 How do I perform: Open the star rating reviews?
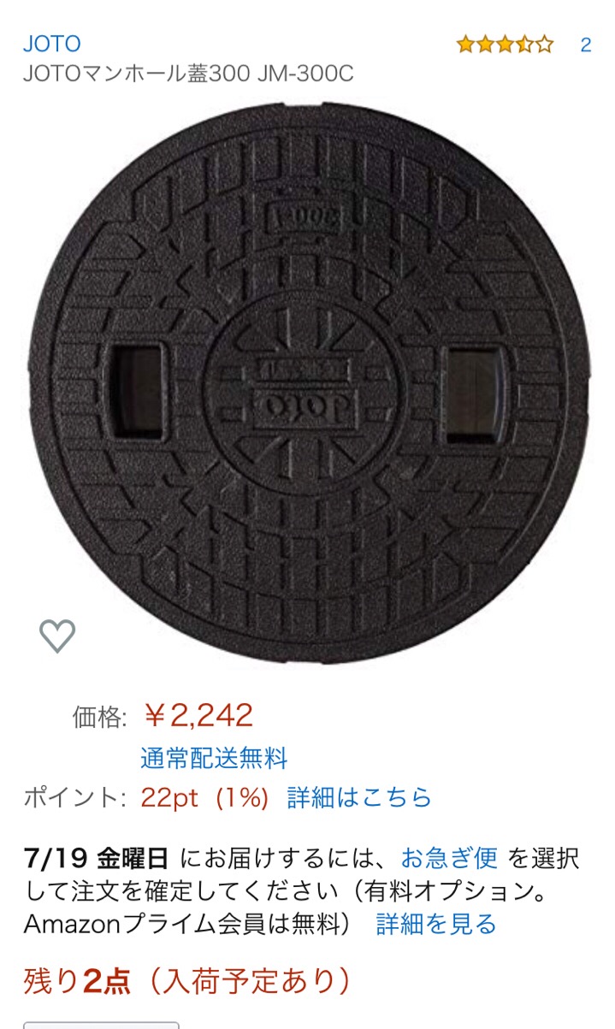pyautogui.click(x=505, y=44)
